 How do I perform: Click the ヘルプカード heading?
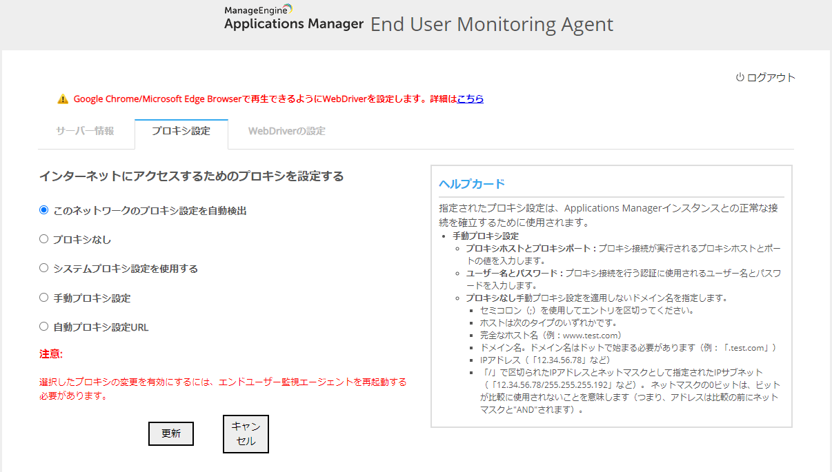pyautogui.click(x=472, y=184)
